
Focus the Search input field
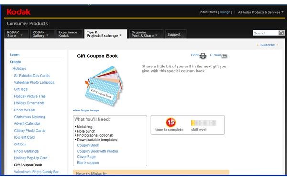pos(265,33)
